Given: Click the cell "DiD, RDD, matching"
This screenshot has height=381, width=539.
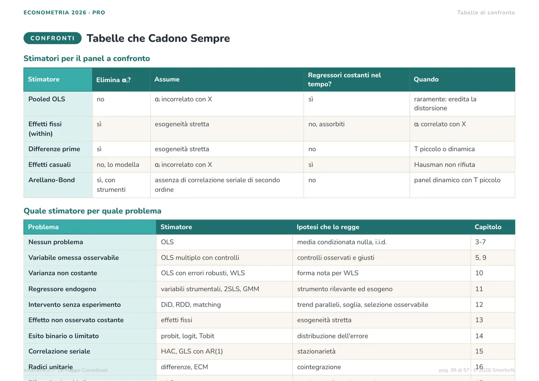Looking at the screenshot, I should tap(224, 305).
